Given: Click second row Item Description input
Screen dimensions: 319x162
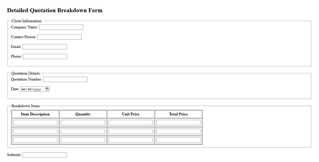Looking at the screenshot, I should click(x=35, y=131).
